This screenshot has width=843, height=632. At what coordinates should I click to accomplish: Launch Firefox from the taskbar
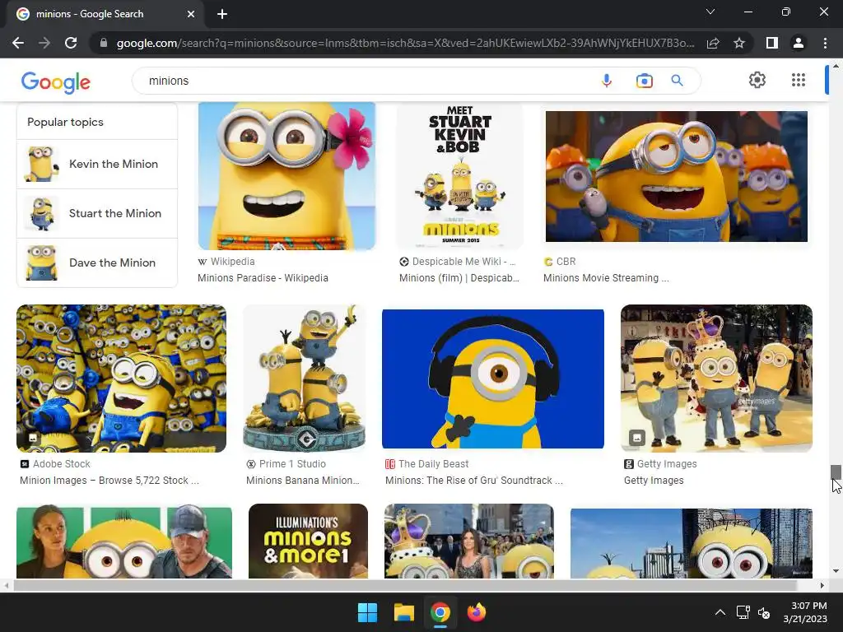[x=477, y=612]
